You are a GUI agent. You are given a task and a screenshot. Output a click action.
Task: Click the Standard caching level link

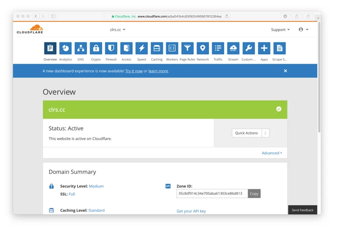coord(96,210)
